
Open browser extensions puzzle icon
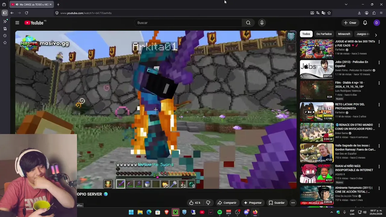pos(374,13)
